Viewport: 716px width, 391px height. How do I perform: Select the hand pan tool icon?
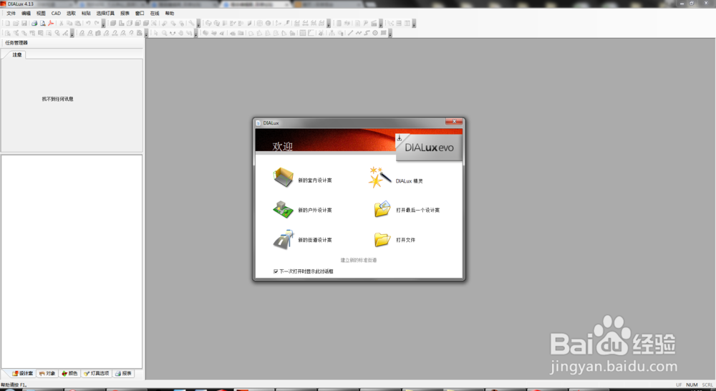tap(181, 33)
